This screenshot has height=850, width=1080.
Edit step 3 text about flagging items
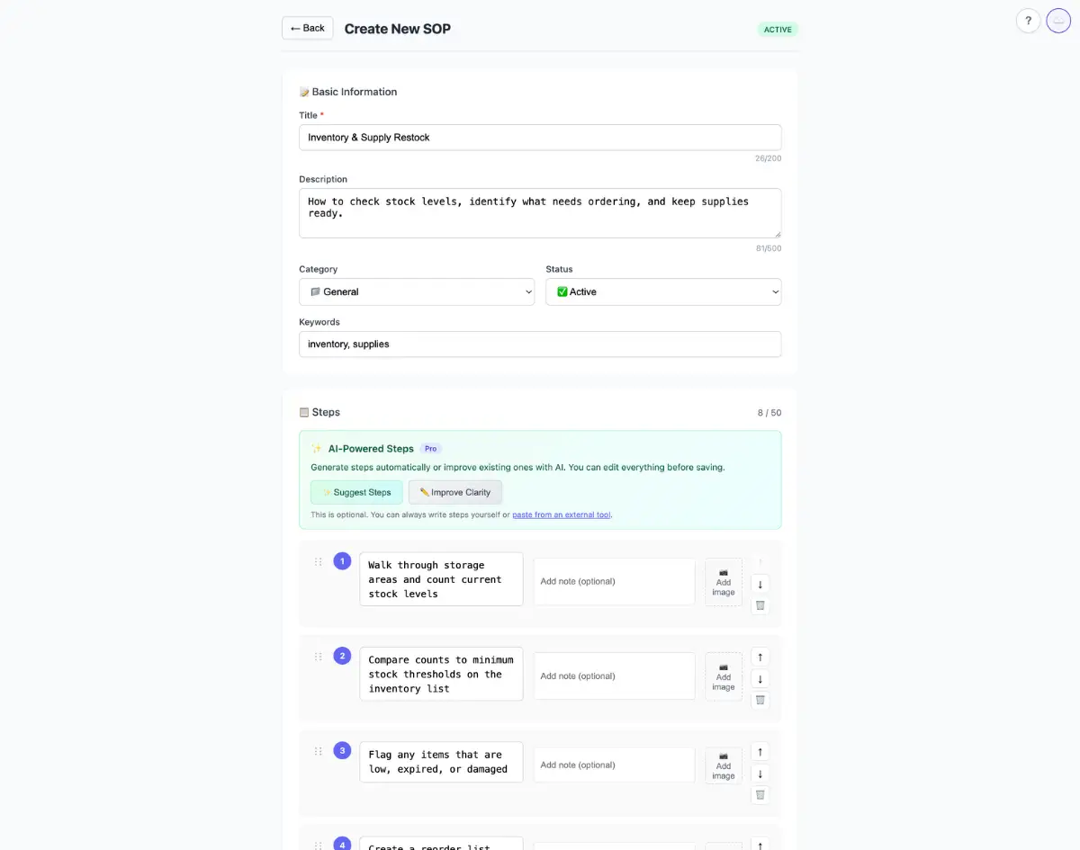441,762
